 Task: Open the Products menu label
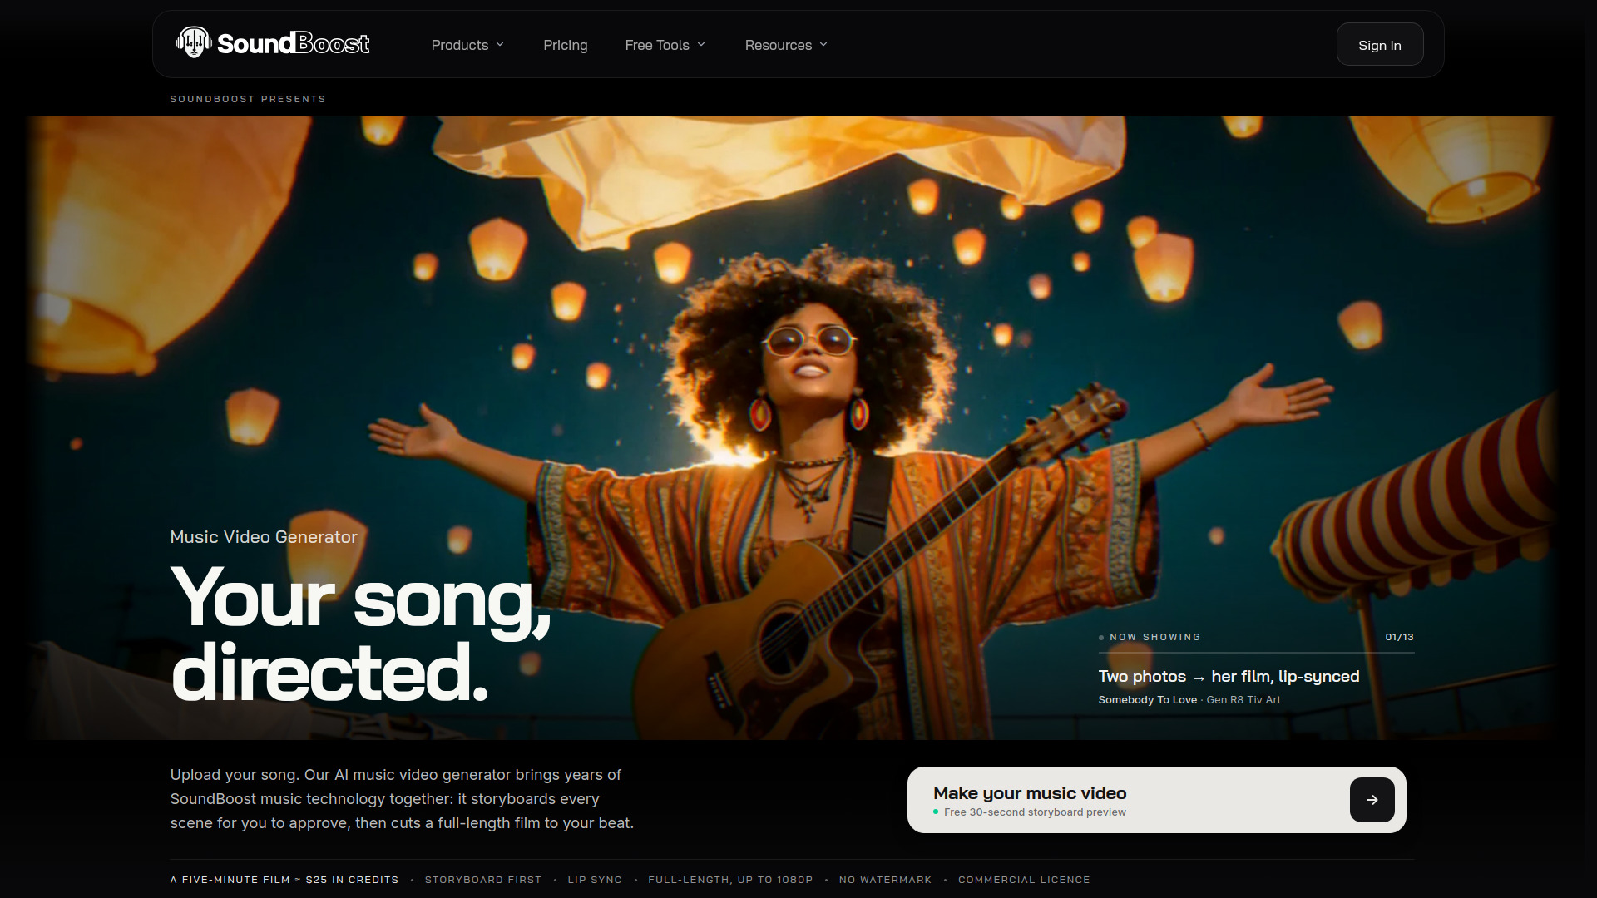[x=459, y=45]
